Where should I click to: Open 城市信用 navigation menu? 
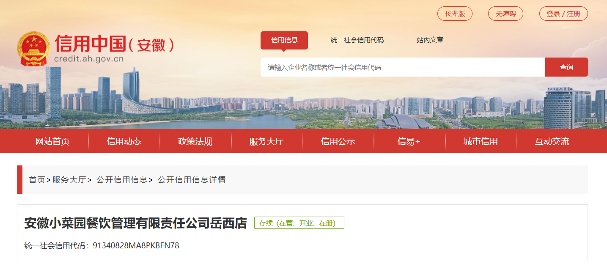coord(481,141)
